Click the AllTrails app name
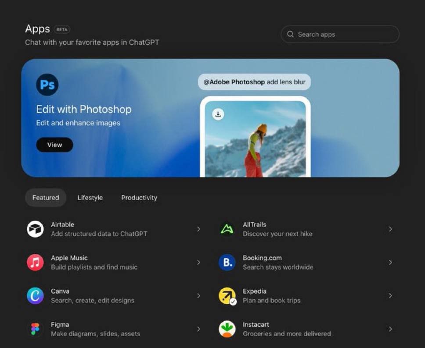 (x=255, y=224)
